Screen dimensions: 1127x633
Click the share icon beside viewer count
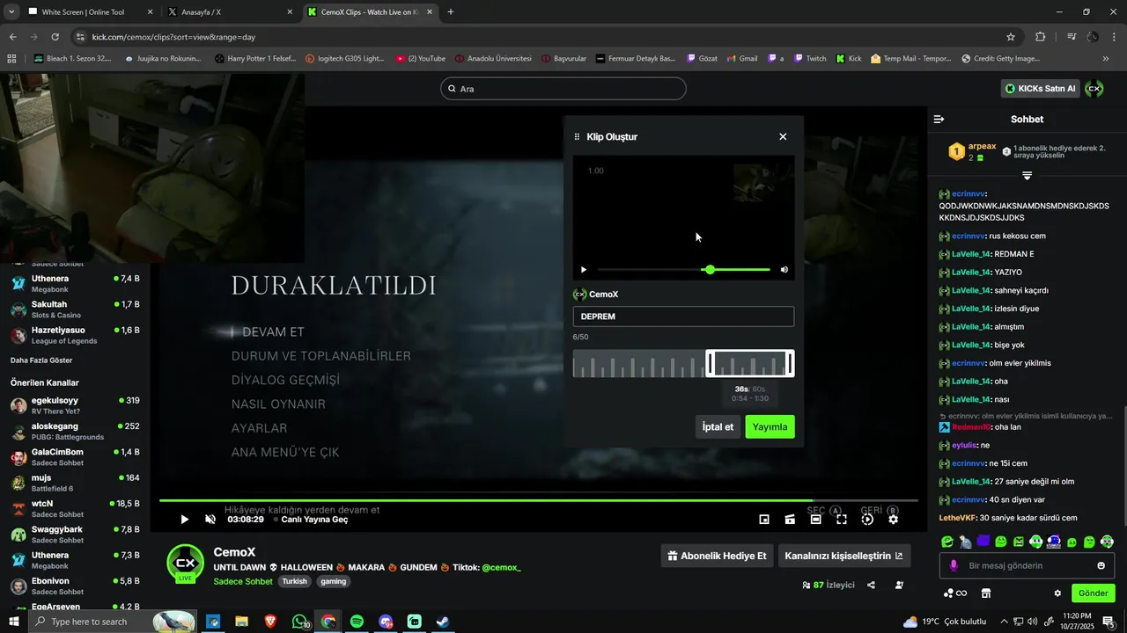coord(871,585)
